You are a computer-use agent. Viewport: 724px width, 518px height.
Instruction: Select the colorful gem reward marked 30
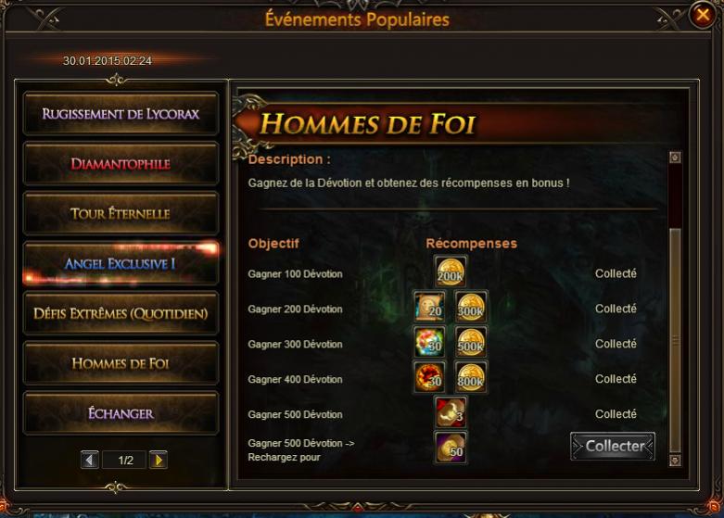point(429,342)
